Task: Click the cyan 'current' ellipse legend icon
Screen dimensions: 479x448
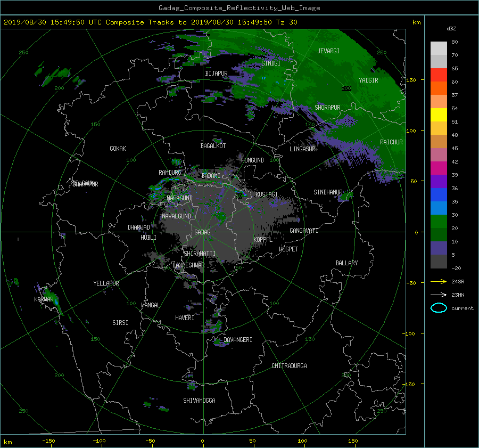Action: (439, 308)
